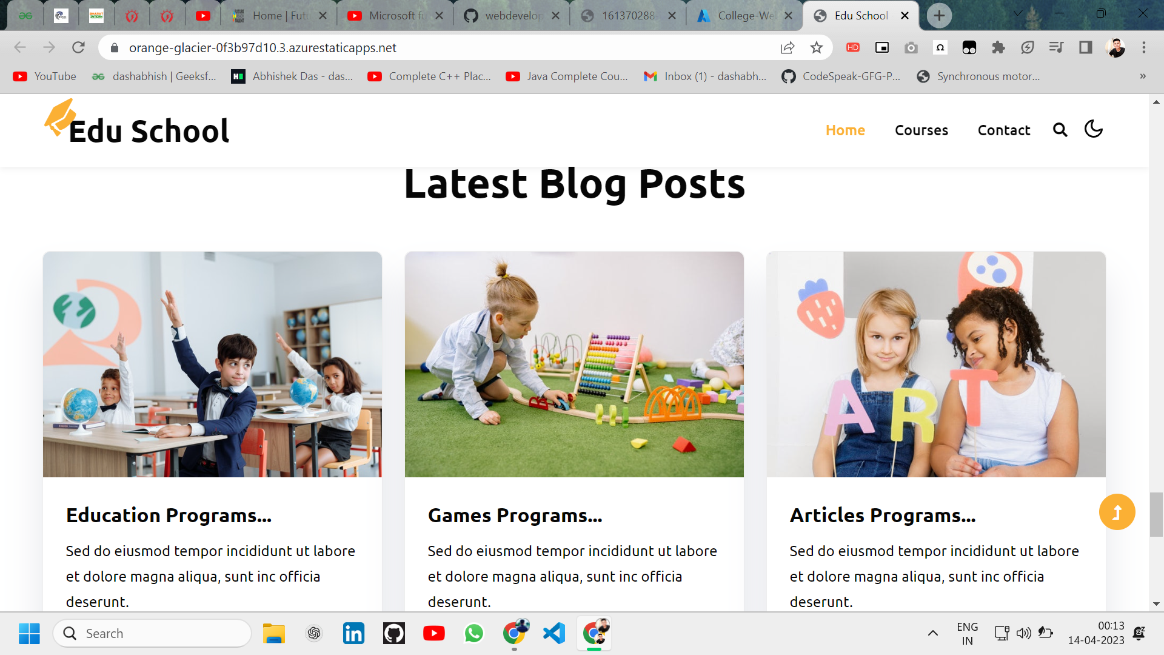Activate the site search magnifier in the navbar
This screenshot has height=655, width=1164.
tap(1060, 130)
